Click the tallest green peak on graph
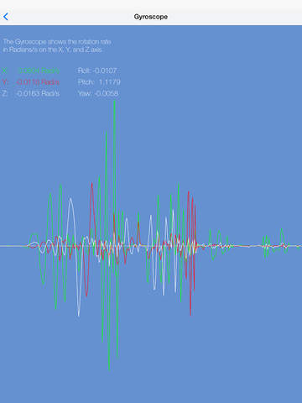The image size is (302, 403). [x=114, y=102]
